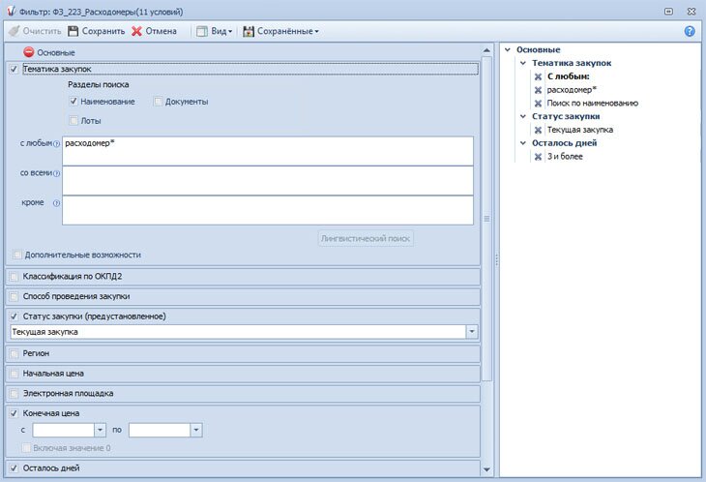Remove 'Текущая закупка' condition using X icon
The width and height of the screenshot is (706, 482).
pyautogui.click(x=538, y=130)
